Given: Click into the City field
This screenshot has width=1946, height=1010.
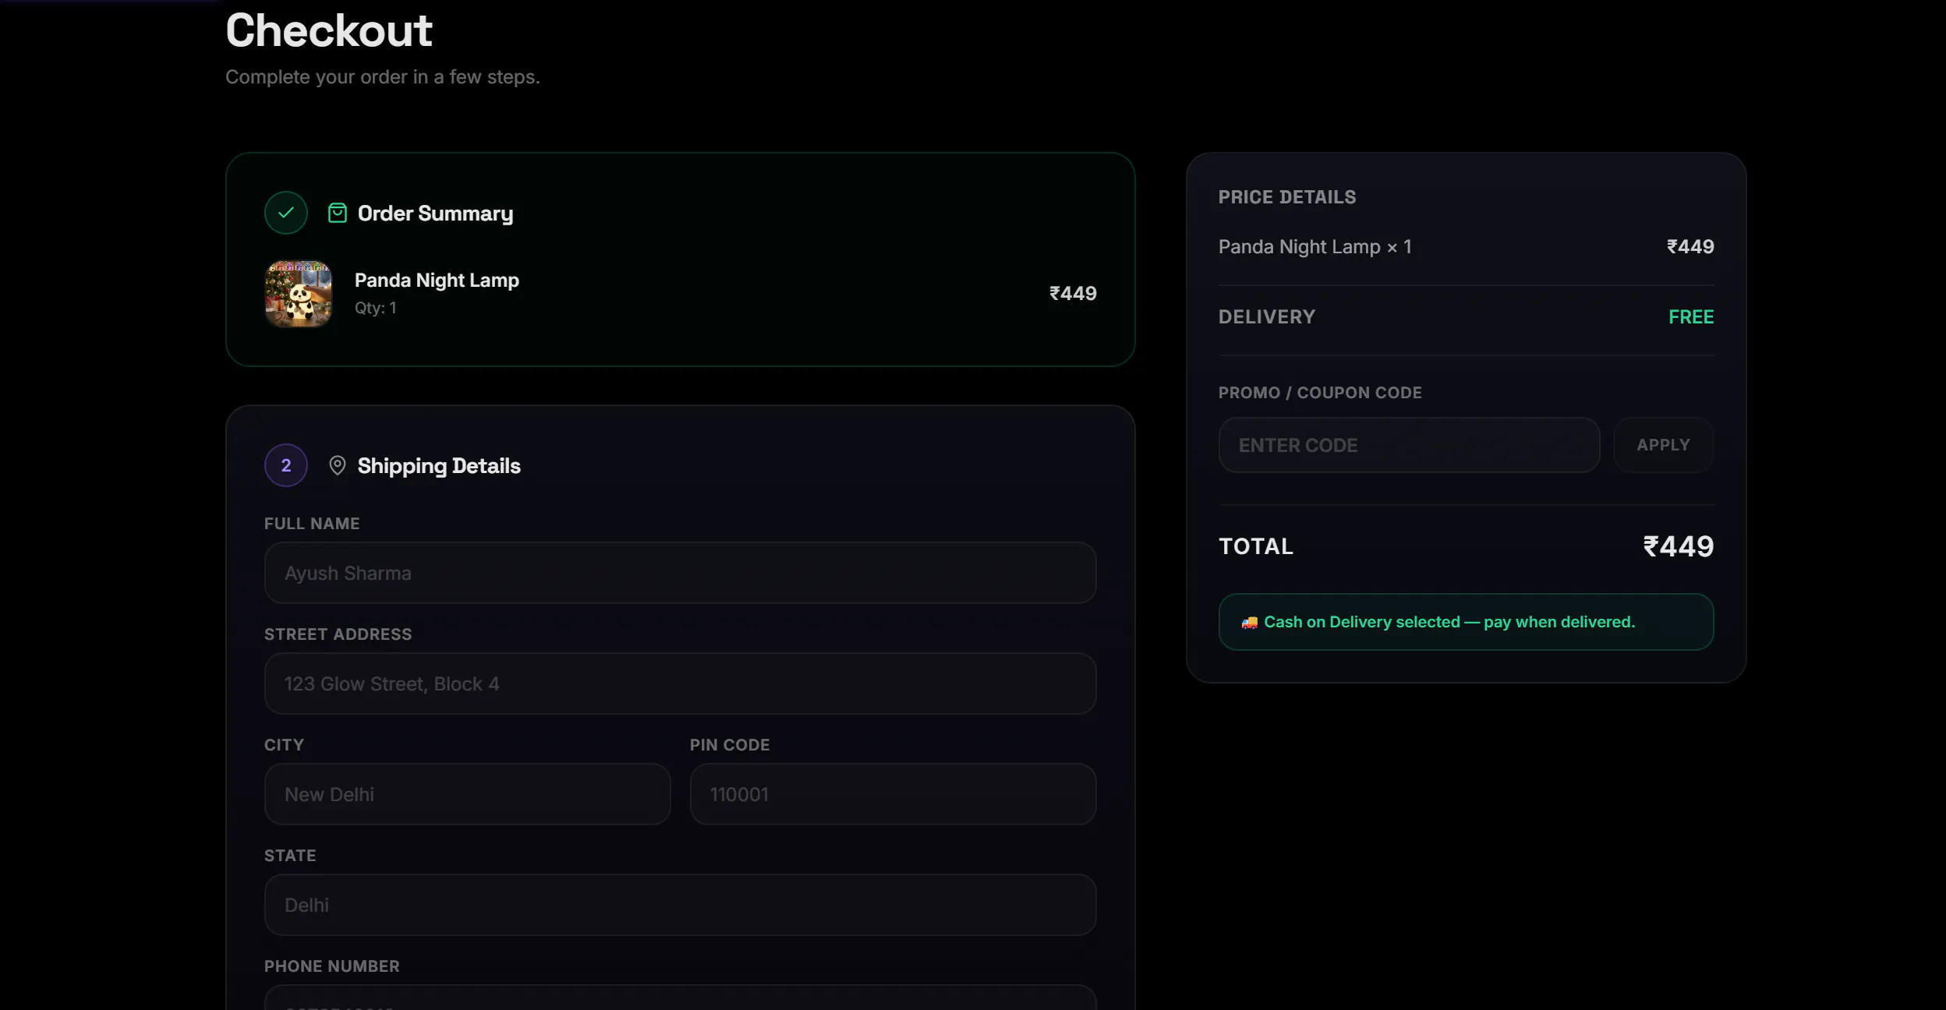Looking at the screenshot, I should [467, 794].
